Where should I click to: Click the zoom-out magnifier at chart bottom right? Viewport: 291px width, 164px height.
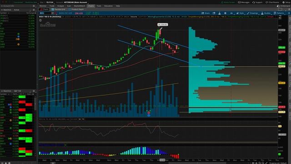click(263, 163)
